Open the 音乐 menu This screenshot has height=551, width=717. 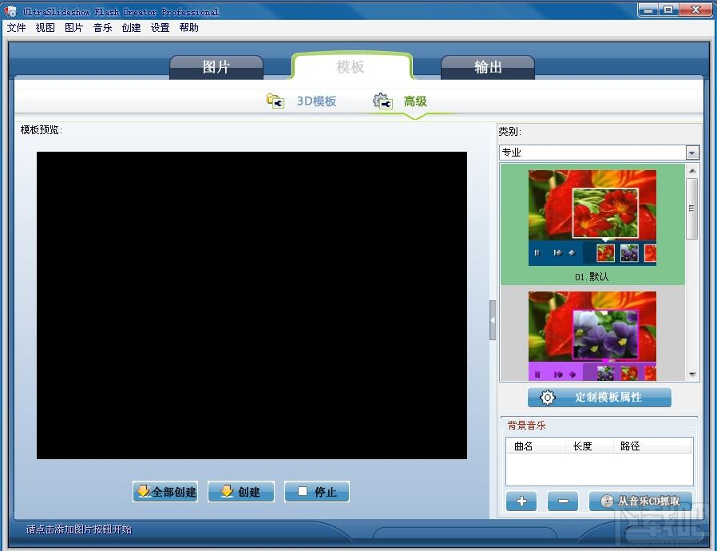pyautogui.click(x=102, y=27)
